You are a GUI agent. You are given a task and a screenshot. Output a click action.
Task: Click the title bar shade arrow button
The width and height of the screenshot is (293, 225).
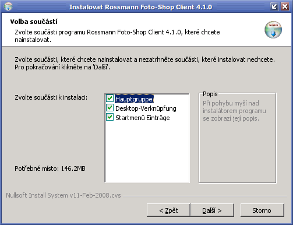[x=274, y=6]
